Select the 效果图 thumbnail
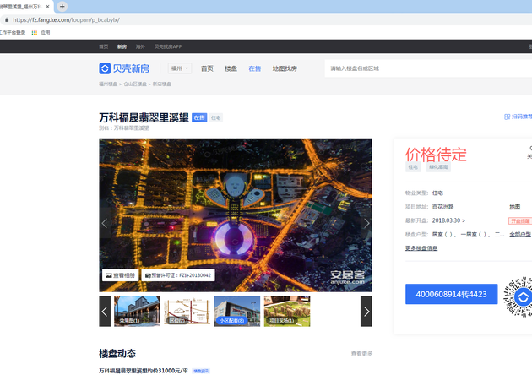The width and height of the screenshot is (532, 375). coord(137,311)
